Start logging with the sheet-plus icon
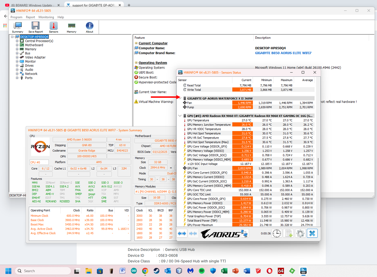 289,233
